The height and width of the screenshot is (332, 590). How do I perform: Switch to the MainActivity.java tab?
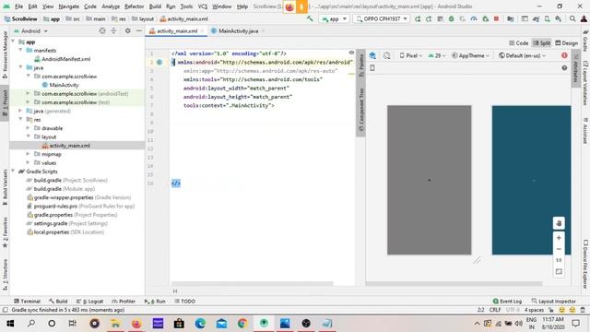(238, 30)
